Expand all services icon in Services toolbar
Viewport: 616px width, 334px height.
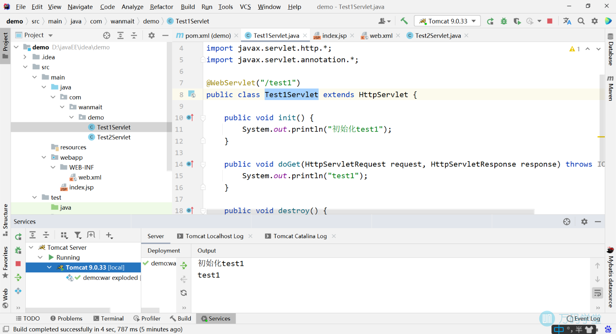coord(33,235)
